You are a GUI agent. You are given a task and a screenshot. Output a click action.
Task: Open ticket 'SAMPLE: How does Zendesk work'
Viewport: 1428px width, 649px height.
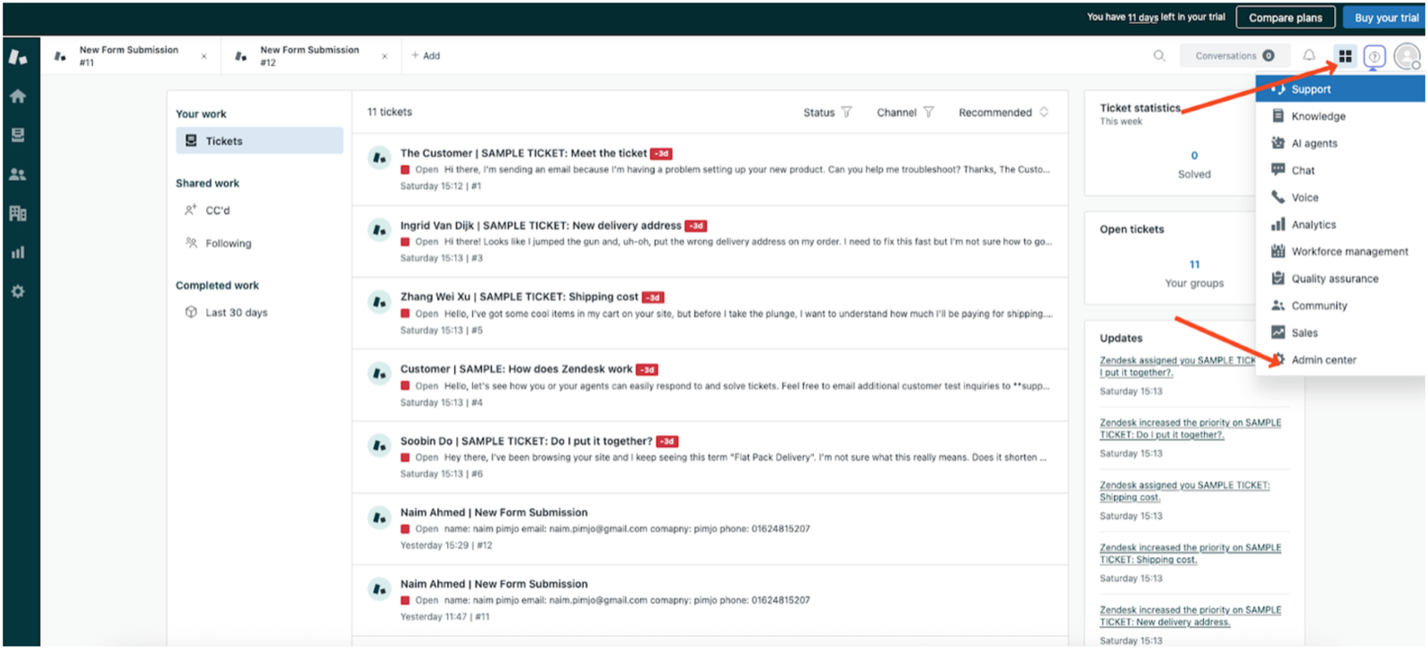[710, 385]
